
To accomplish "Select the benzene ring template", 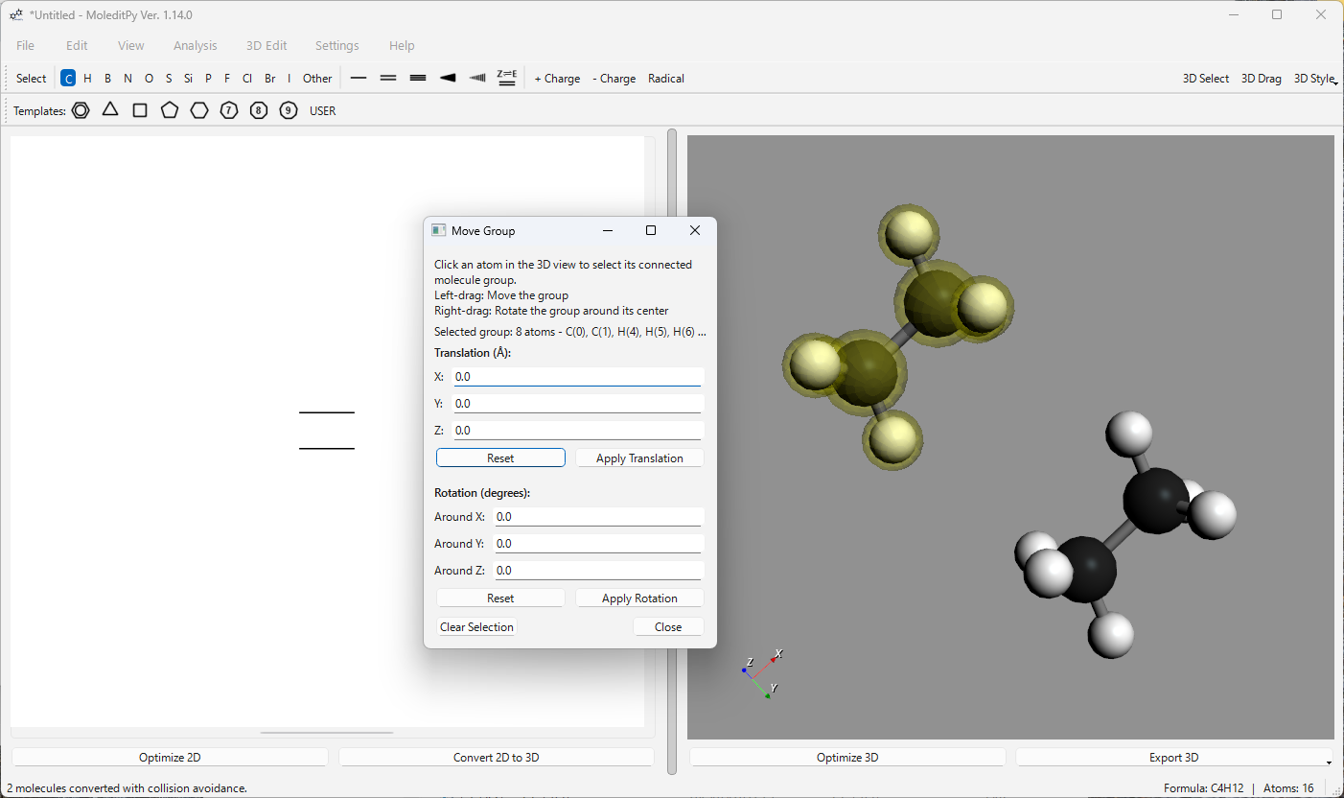I will 81,110.
